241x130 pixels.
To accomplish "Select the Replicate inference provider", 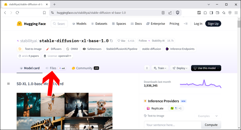I will [155, 108].
